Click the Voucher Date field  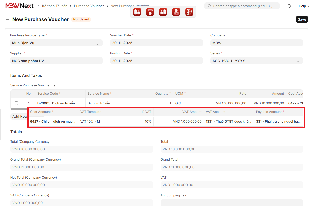tap(156, 43)
